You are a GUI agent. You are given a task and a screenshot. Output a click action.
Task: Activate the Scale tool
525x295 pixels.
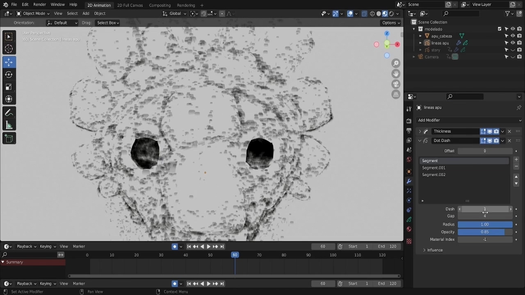9,87
